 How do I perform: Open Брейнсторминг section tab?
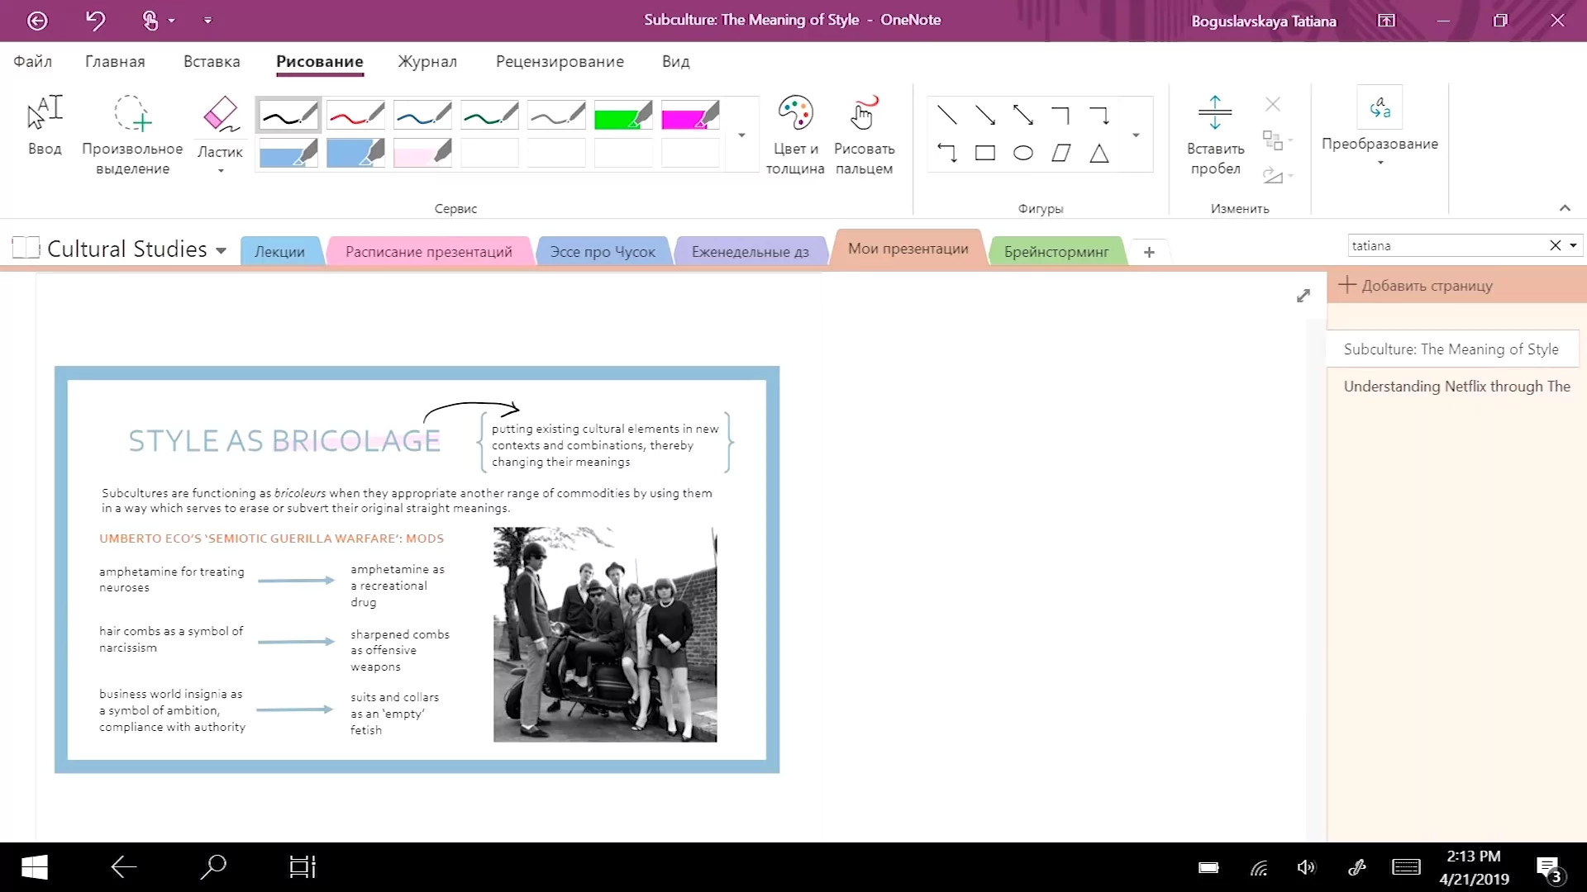[1056, 252]
